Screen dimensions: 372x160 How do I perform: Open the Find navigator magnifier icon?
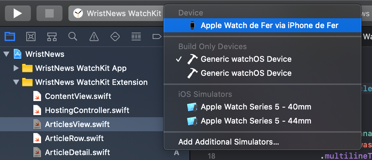[73, 36]
